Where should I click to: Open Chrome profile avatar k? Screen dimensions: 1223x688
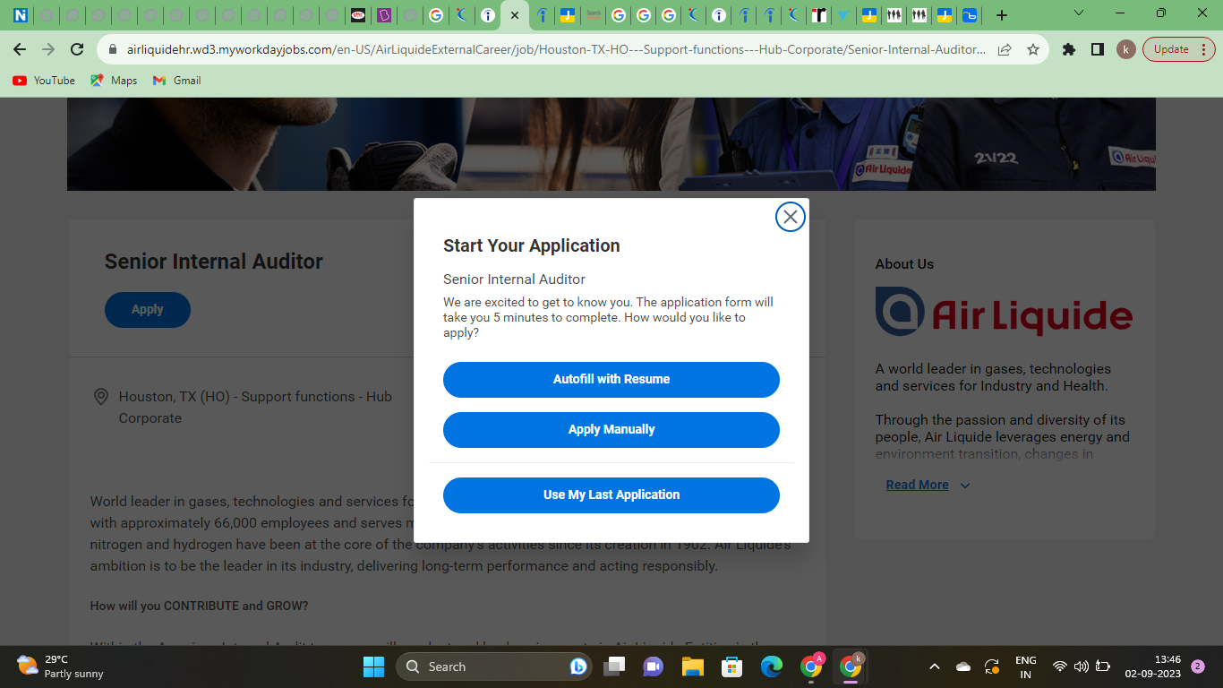pyautogui.click(x=1126, y=50)
